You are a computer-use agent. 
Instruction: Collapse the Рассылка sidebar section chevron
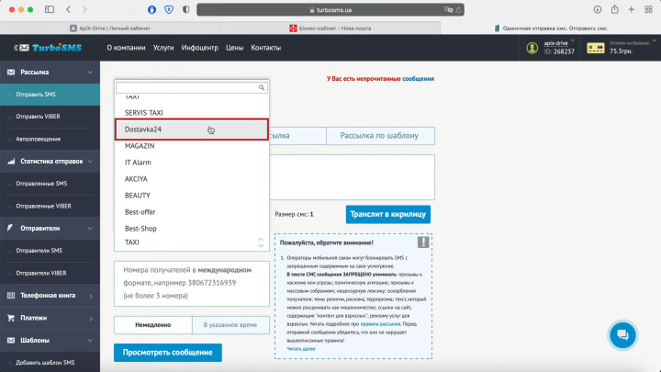coord(90,73)
